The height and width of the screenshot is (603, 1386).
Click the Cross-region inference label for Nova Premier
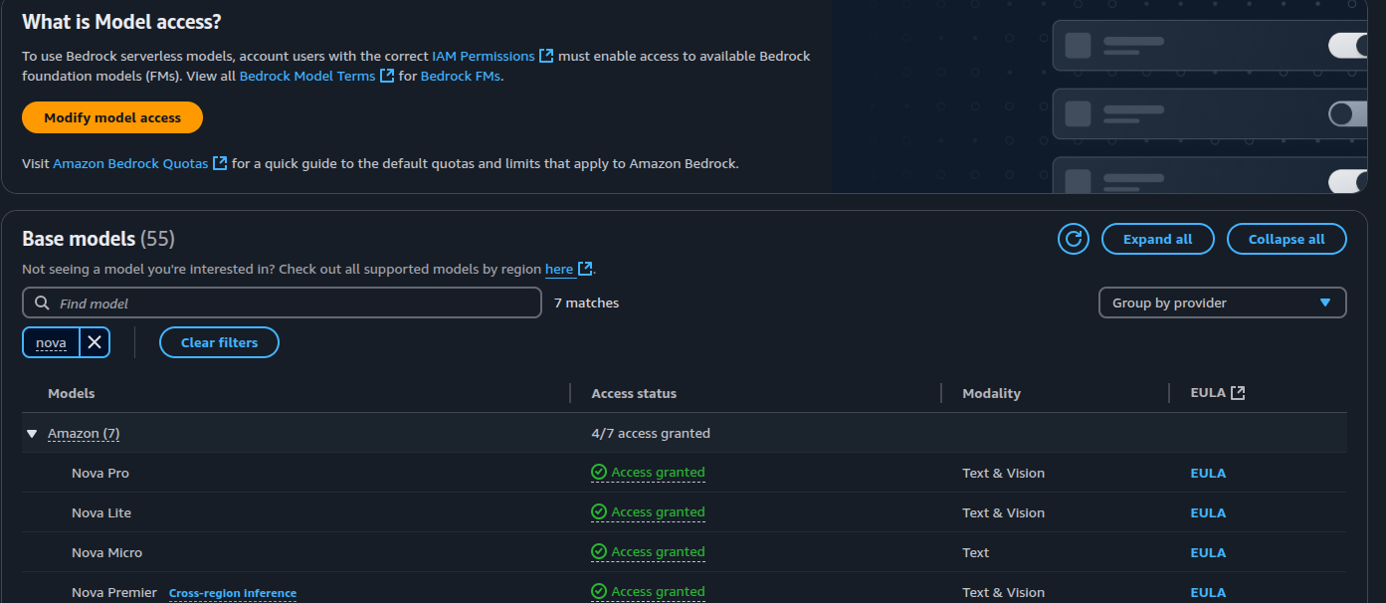pyautogui.click(x=233, y=593)
